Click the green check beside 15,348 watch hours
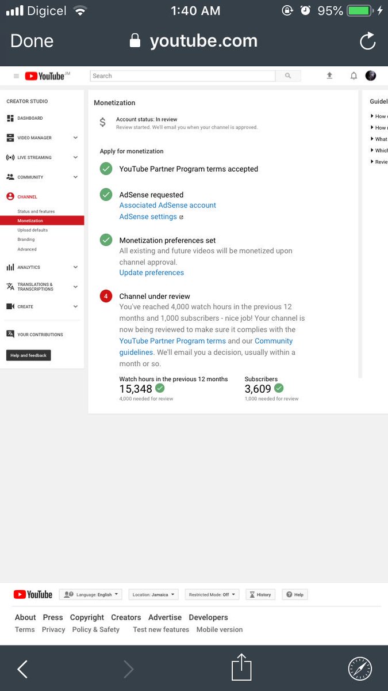The width and height of the screenshot is (388, 691). [160, 388]
